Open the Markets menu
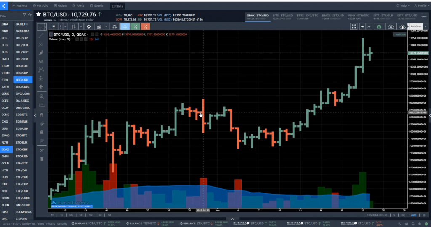This screenshot has height=227, width=431. point(19,5)
